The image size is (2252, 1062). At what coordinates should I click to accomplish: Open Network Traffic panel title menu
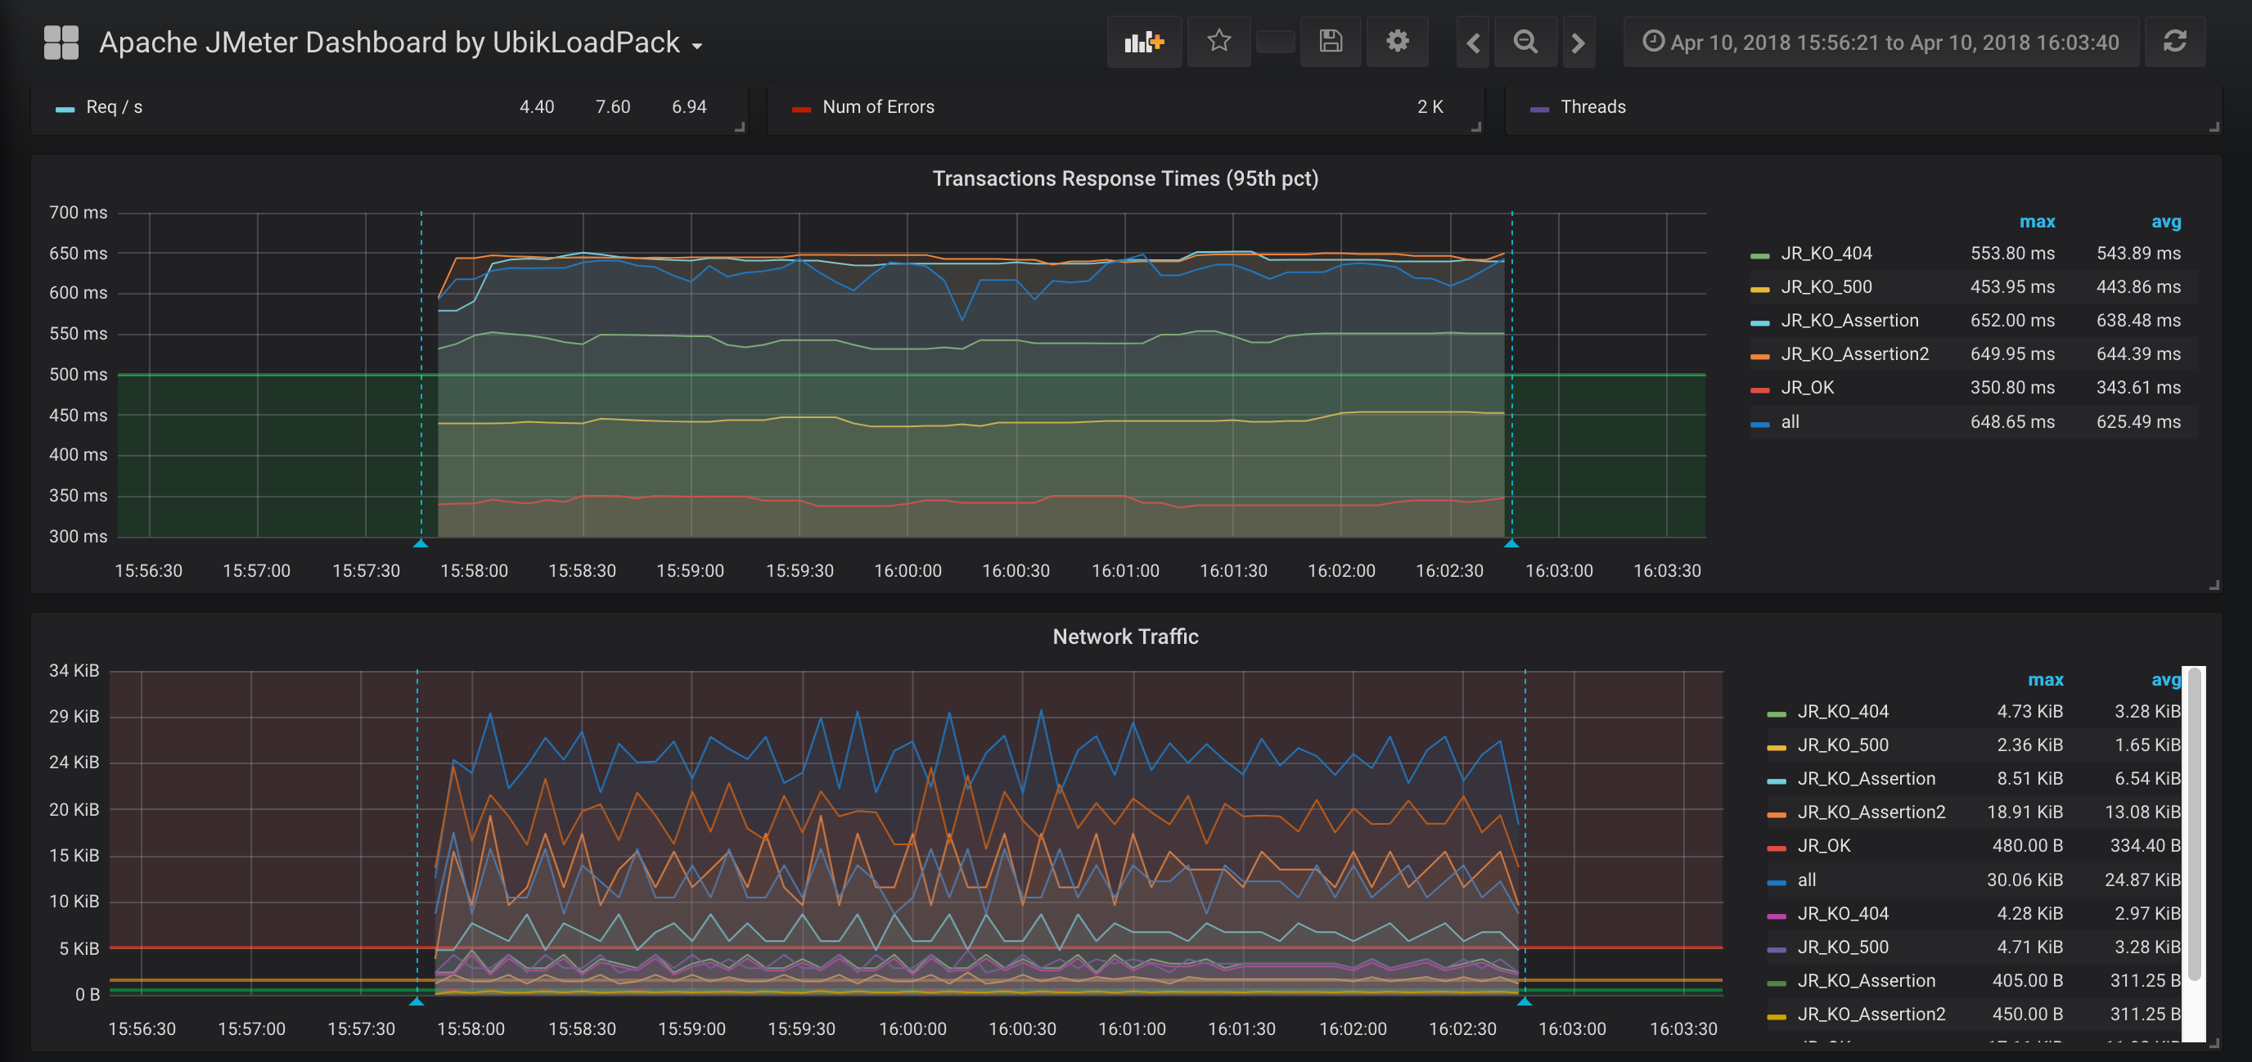click(1125, 637)
